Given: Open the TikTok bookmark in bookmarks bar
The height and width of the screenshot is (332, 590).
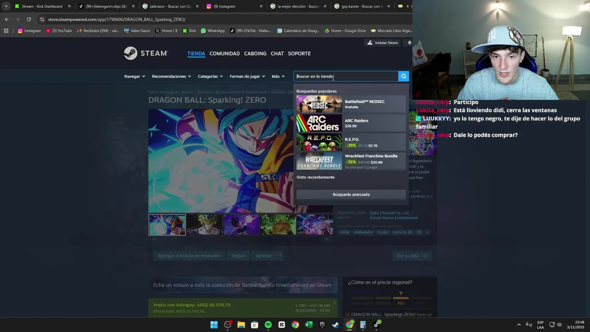Looking at the screenshot, I should point(251,31).
